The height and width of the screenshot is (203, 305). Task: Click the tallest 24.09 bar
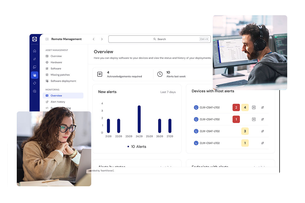(x=139, y=119)
